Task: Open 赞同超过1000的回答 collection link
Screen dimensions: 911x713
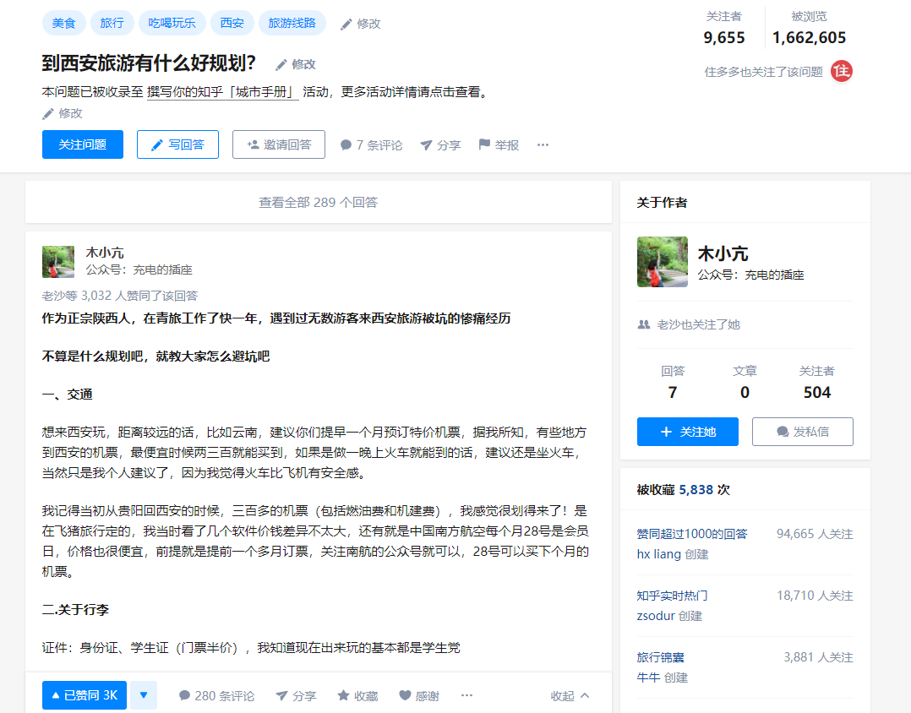Action: coord(692,534)
